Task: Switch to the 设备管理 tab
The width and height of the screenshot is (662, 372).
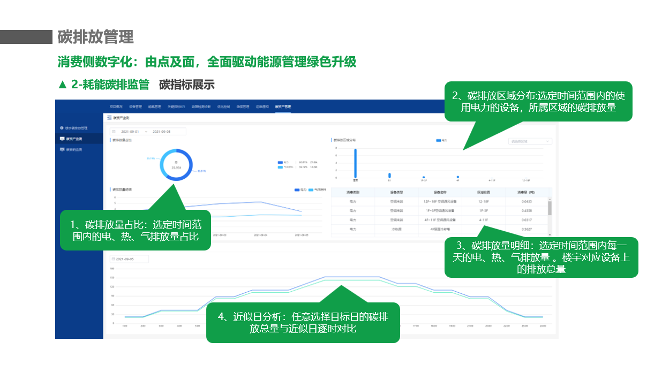Action: tap(135, 107)
